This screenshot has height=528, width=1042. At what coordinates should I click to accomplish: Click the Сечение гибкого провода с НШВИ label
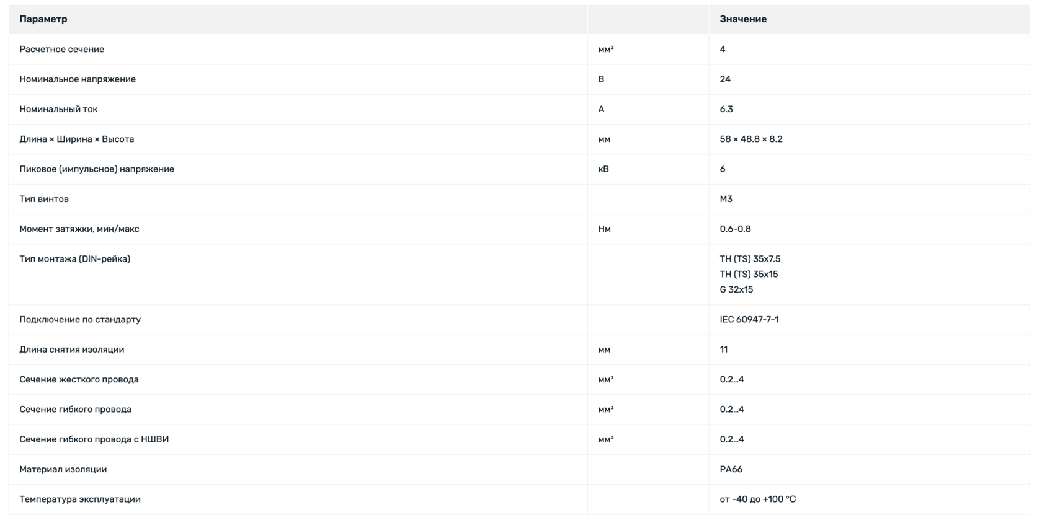(x=94, y=439)
